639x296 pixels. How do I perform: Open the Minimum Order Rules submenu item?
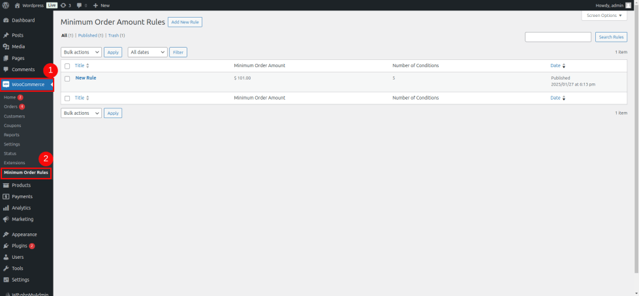pos(26,173)
